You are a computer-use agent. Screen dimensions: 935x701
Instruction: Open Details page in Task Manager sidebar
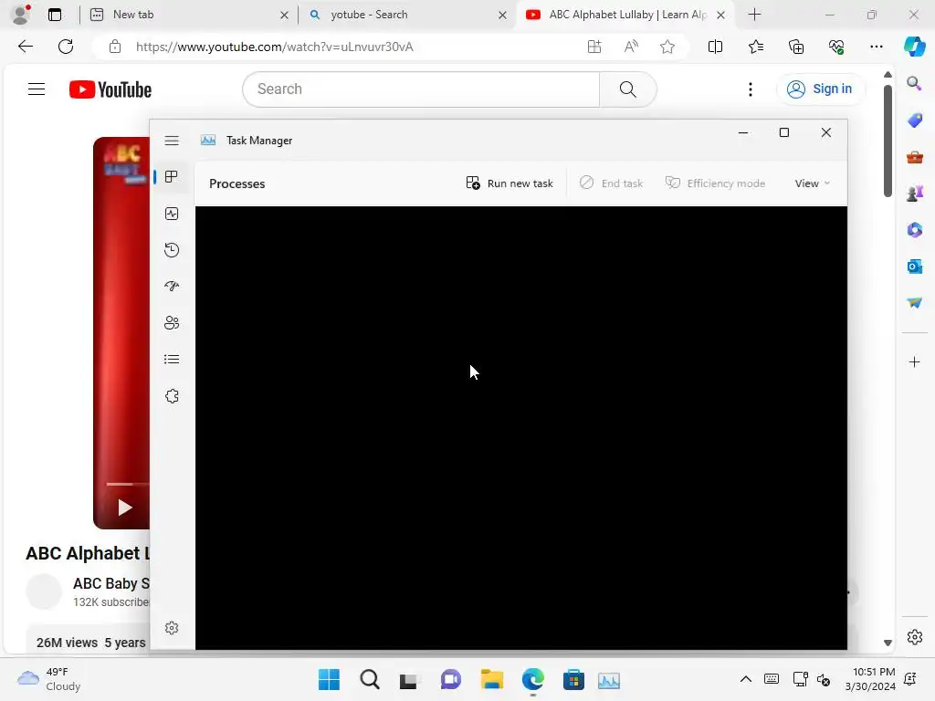pos(172,360)
